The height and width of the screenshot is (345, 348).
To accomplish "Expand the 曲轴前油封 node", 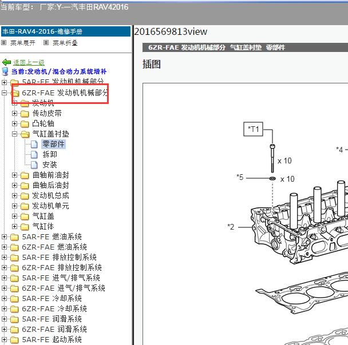I will pos(14,175).
